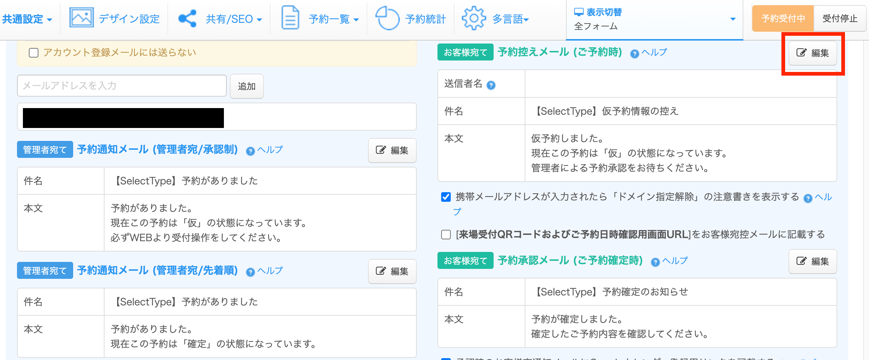Check the 来場受付QRコード option checkbox
This screenshot has width=869, height=360.
(446, 235)
